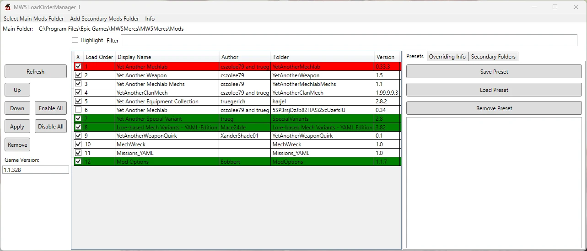Uncheck YetAnotherWeaponQuirk mod checkbox
Screen dimensions: 587x251
78,135
